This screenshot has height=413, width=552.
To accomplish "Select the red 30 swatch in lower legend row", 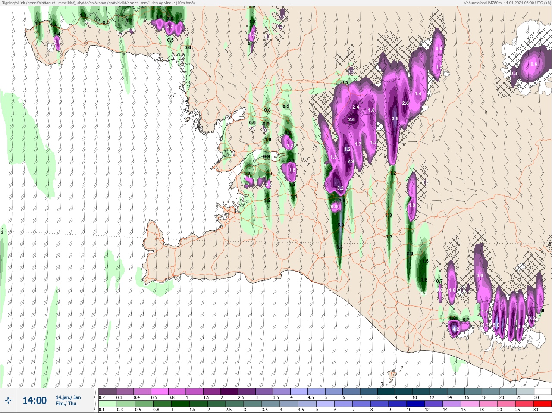I will click(542, 404).
